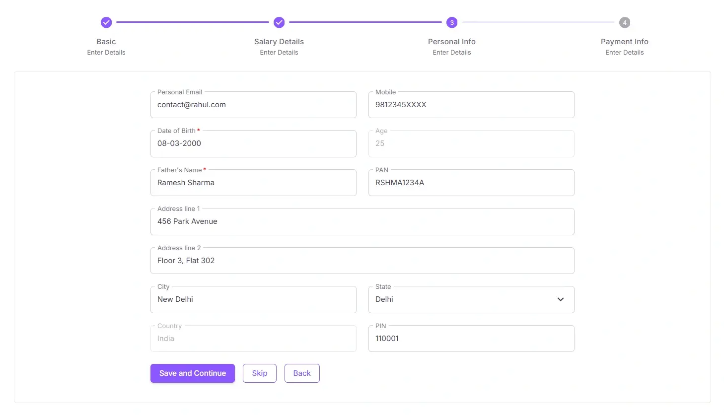Image resolution: width=724 pixels, height=415 pixels.
Task: Edit the Father's Name field
Action: [253, 183]
